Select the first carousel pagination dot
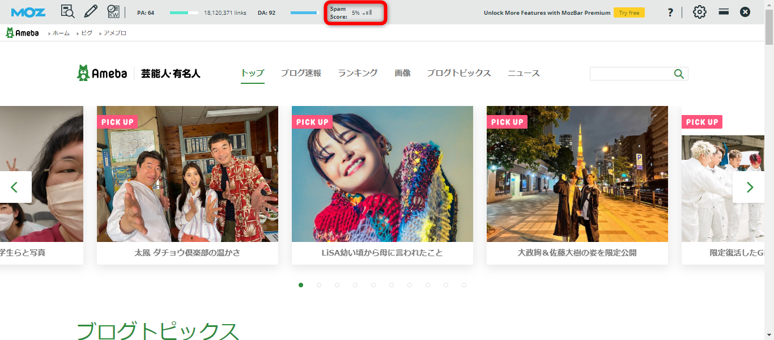Image resolution: width=774 pixels, height=340 pixels. click(x=301, y=285)
